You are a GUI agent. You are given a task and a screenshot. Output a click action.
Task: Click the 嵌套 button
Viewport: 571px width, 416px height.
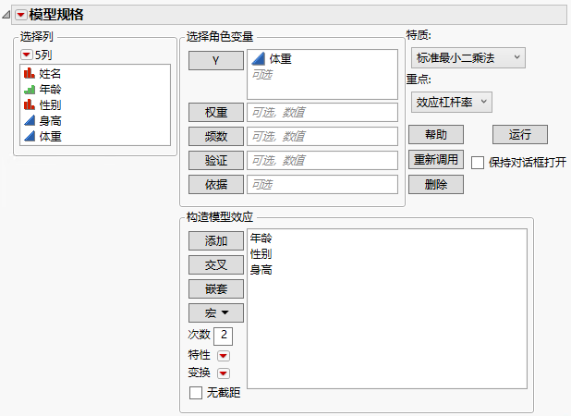pos(216,288)
